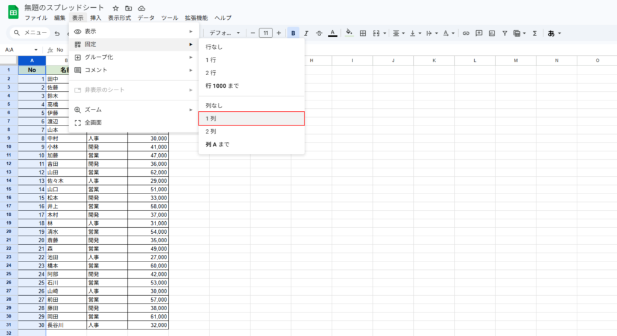Image resolution: width=617 pixels, height=336 pixels.
Task: Open the text color picker
Action: (x=333, y=33)
